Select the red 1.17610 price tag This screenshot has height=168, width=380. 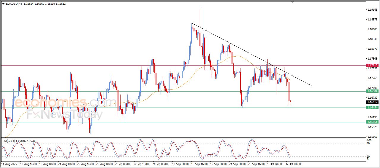pos(372,65)
